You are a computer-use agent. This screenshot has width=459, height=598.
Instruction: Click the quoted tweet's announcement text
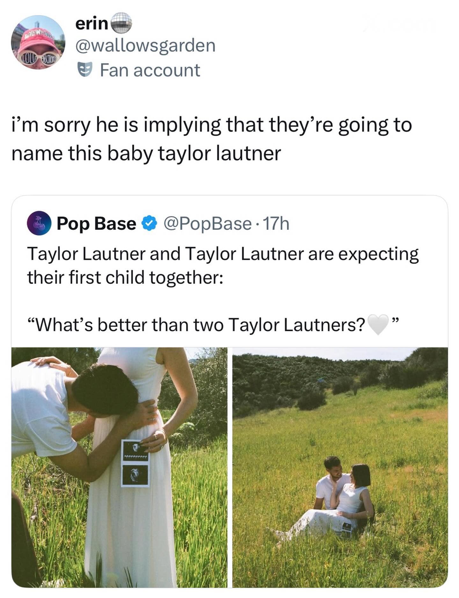tap(223, 265)
